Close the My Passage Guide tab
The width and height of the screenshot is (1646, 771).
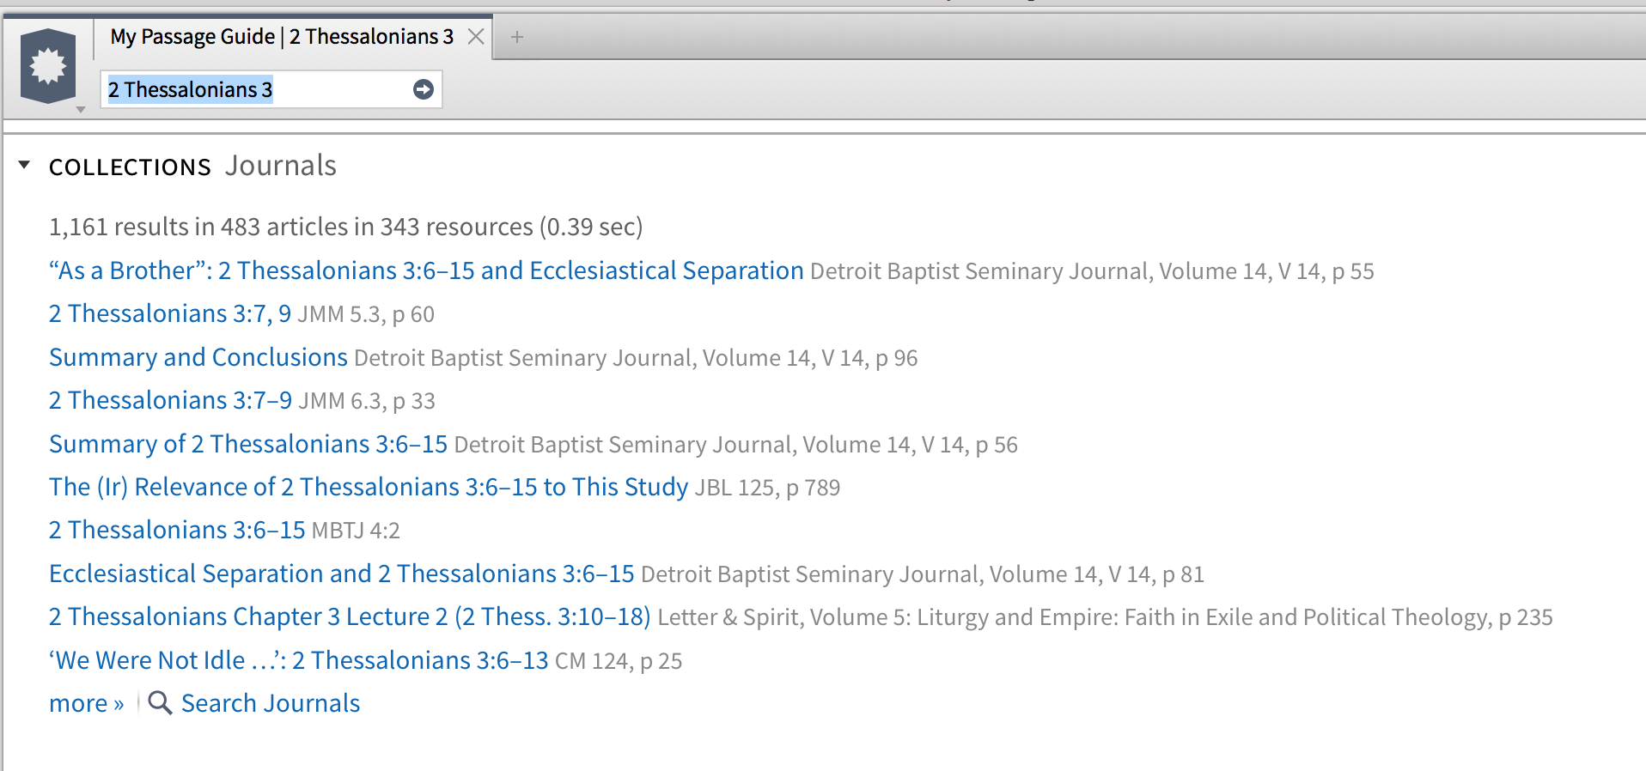(476, 37)
